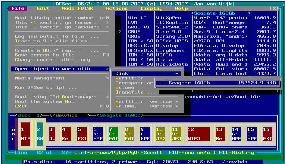
Task: Click partition block 11 V: JFS
Action: [177, 134]
